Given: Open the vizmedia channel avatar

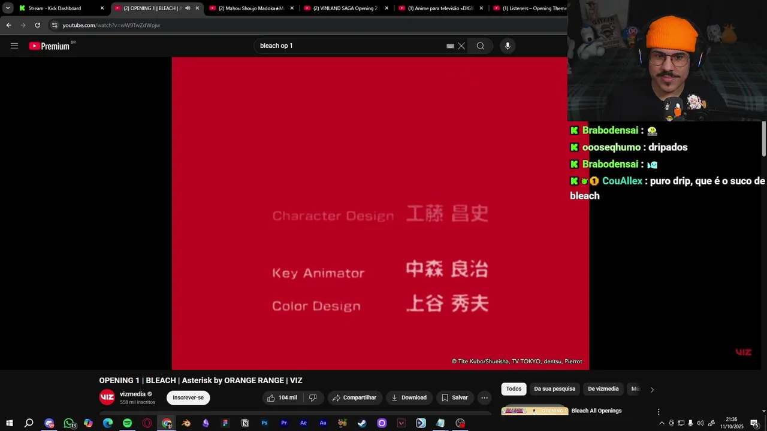Looking at the screenshot, I should tap(107, 397).
